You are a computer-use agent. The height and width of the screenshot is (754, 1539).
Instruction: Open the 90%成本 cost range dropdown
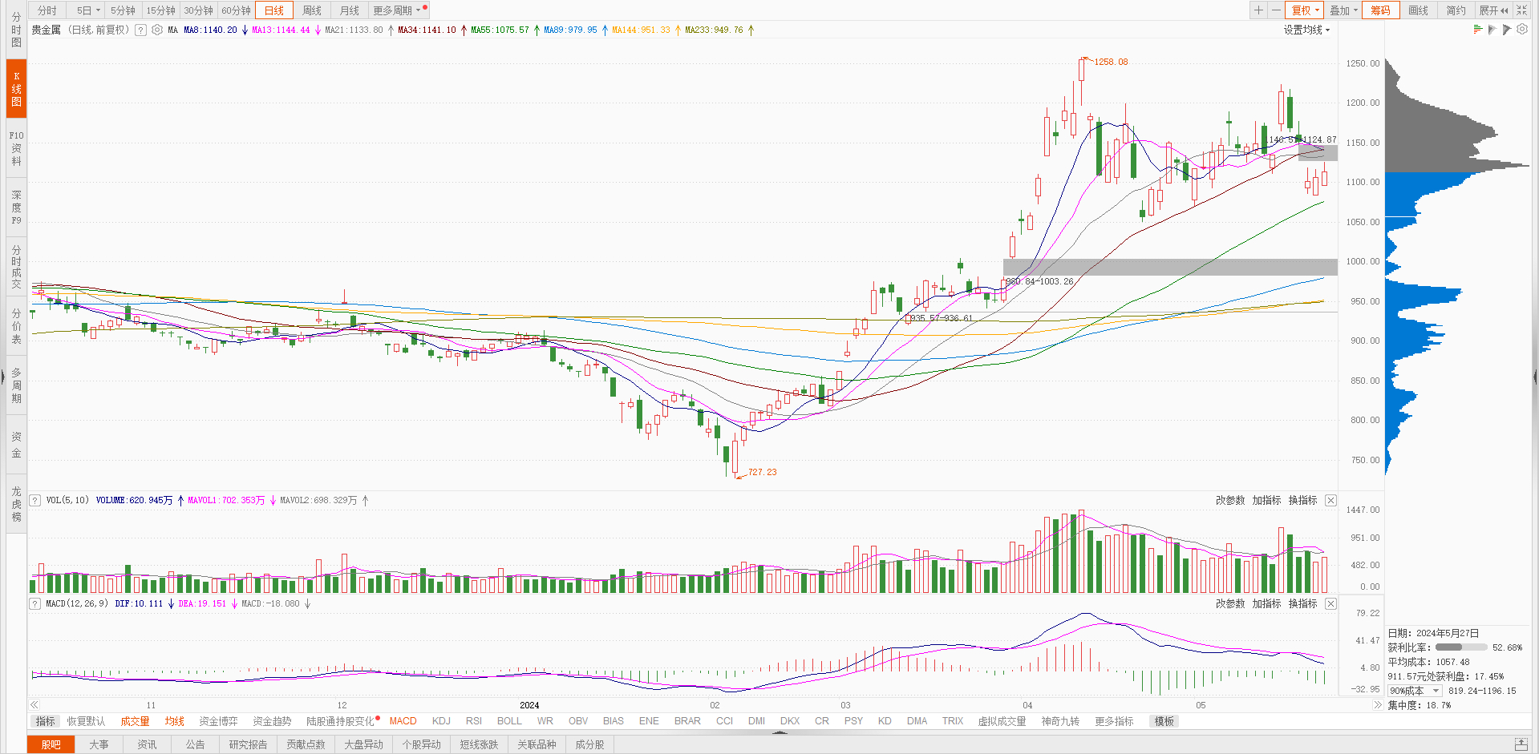1415,691
